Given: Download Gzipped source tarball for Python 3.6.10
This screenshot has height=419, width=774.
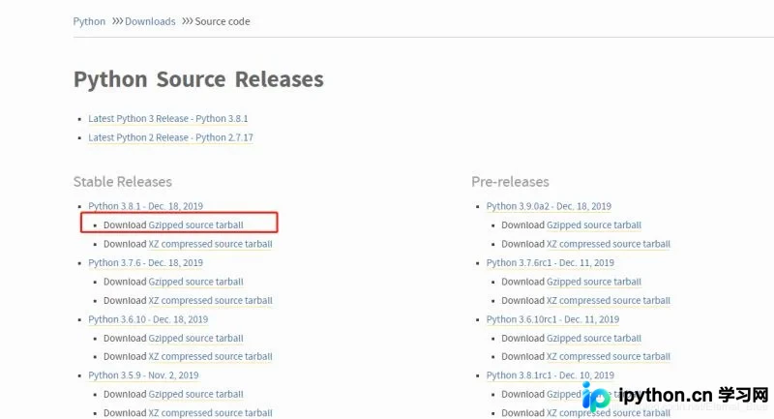Looking at the screenshot, I should (196, 338).
